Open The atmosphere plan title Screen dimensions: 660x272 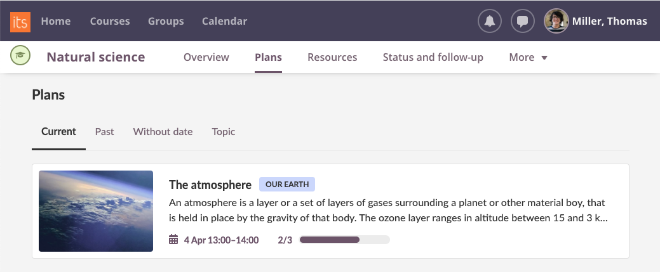210,185
